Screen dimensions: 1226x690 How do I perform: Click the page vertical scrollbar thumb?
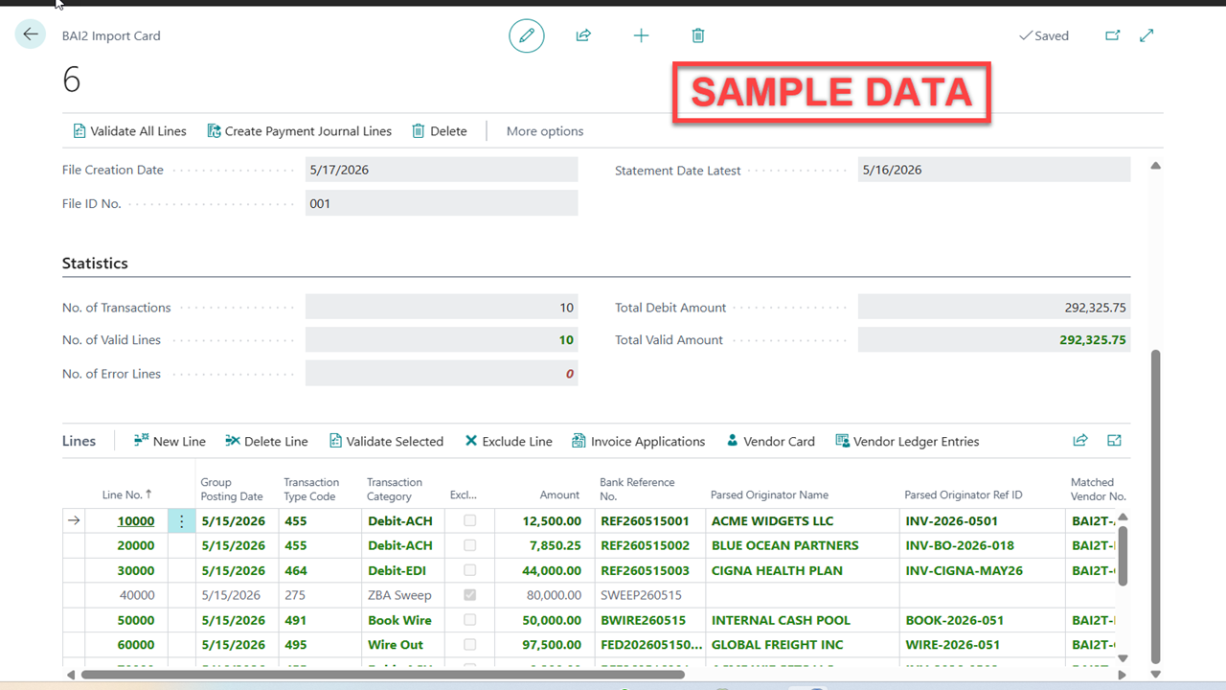(1155, 506)
